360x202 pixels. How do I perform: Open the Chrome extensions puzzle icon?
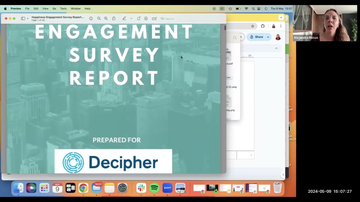click(x=263, y=26)
